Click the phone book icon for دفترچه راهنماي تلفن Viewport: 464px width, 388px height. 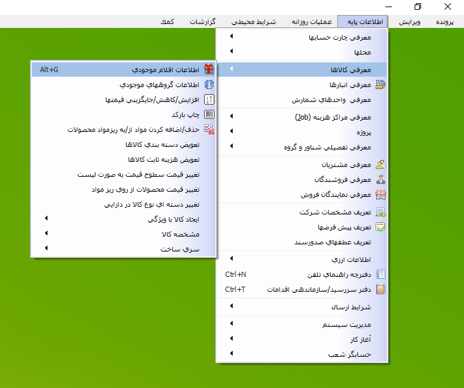pos(381,274)
